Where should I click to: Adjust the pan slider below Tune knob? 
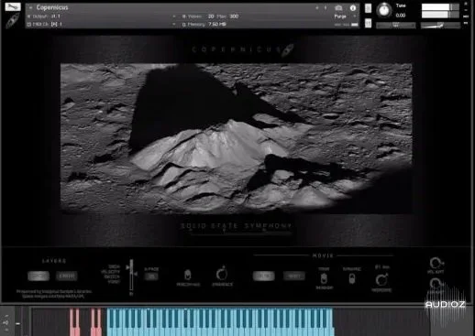tap(395, 26)
